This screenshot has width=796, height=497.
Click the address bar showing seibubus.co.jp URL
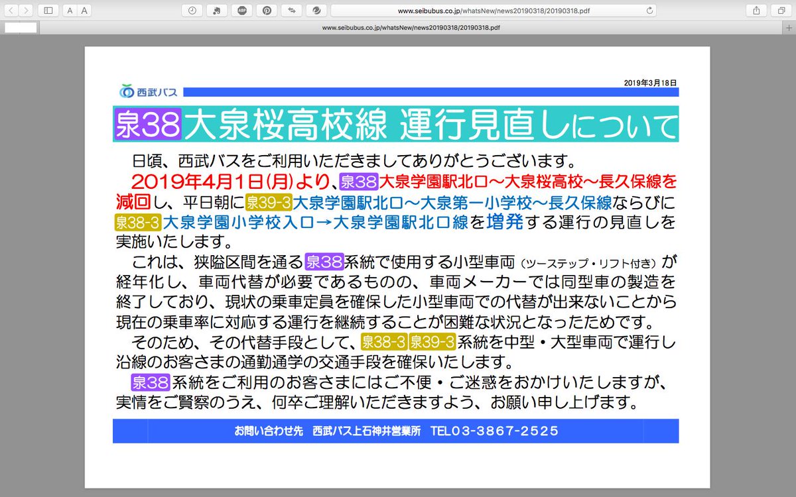coord(494,11)
